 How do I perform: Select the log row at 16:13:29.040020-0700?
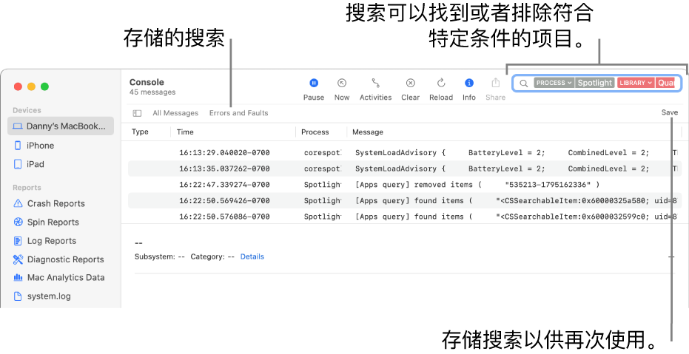coord(404,153)
